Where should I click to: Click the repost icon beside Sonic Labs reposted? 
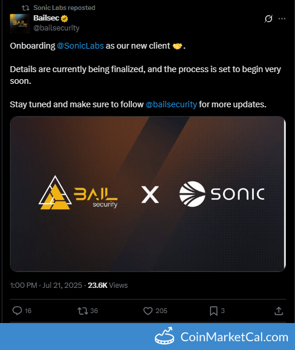[25, 8]
